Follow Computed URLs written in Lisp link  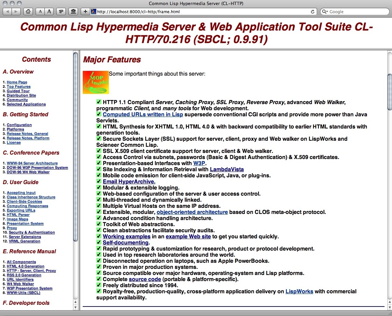click(143, 115)
